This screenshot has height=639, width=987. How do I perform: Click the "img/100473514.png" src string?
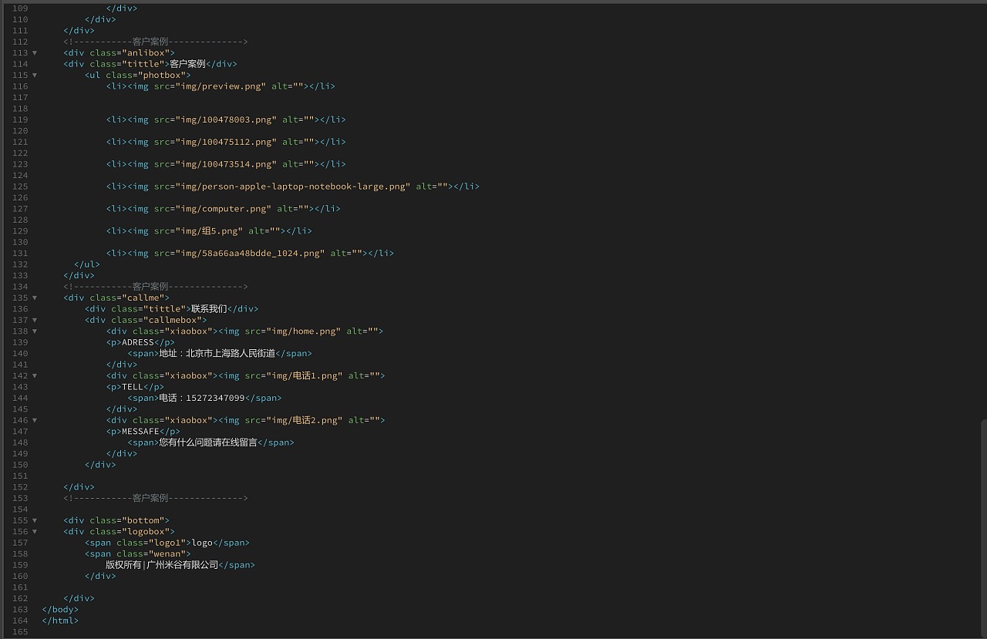pos(227,164)
